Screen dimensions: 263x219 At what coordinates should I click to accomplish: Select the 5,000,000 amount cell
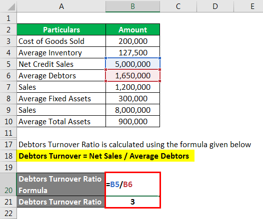(x=132, y=64)
